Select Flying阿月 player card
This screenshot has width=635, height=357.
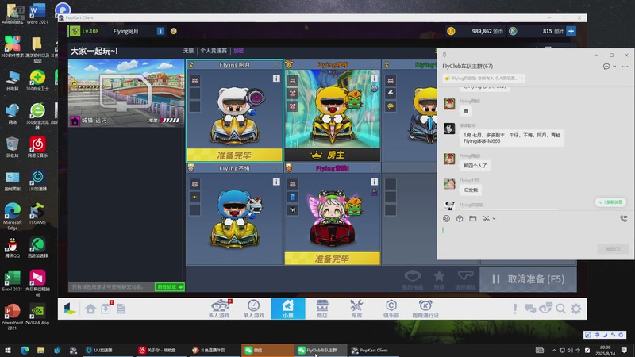[x=234, y=111]
